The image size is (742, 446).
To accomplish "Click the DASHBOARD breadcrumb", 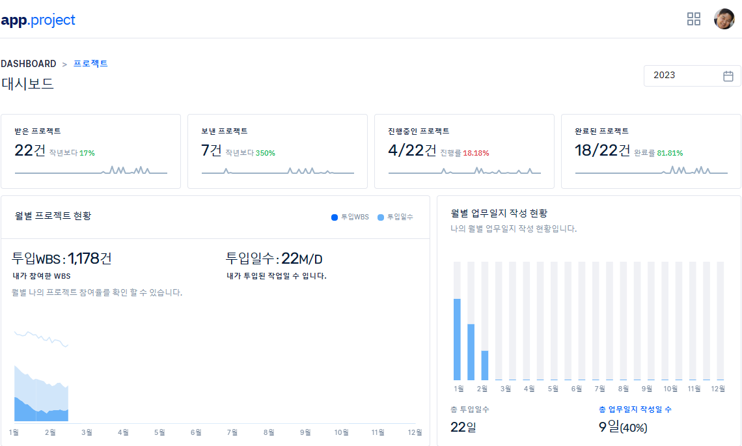I will click(29, 64).
